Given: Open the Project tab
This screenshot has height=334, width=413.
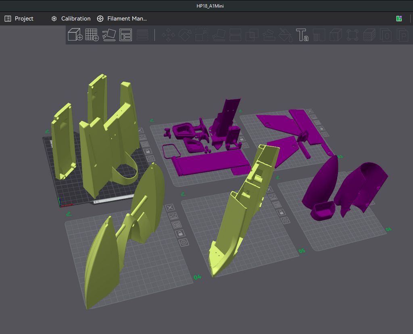Looking at the screenshot, I should [x=19, y=19].
